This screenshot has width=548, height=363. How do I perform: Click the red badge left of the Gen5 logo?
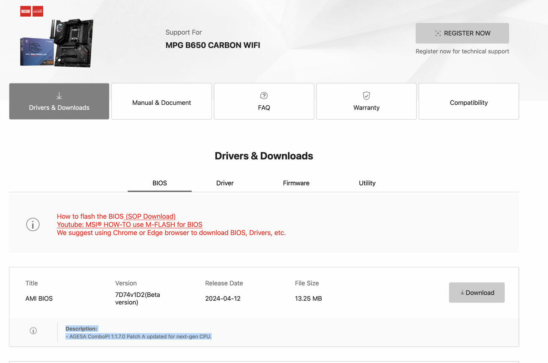(x=26, y=12)
